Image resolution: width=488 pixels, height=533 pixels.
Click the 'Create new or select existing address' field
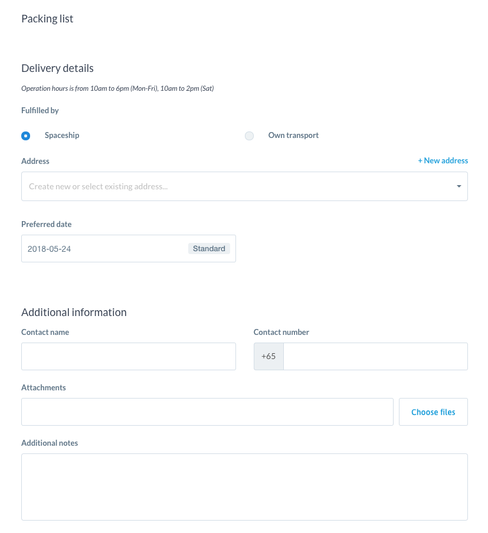236,186
